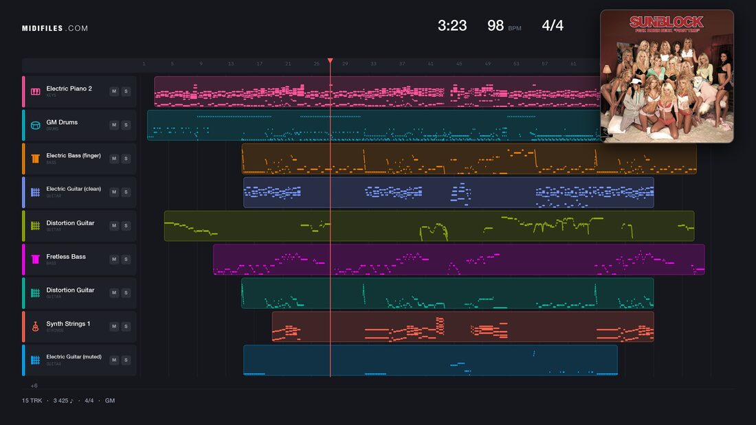The width and height of the screenshot is (756, 425).
Task: Select the red Synth Strings 1 clip
Action: [463, 327]
